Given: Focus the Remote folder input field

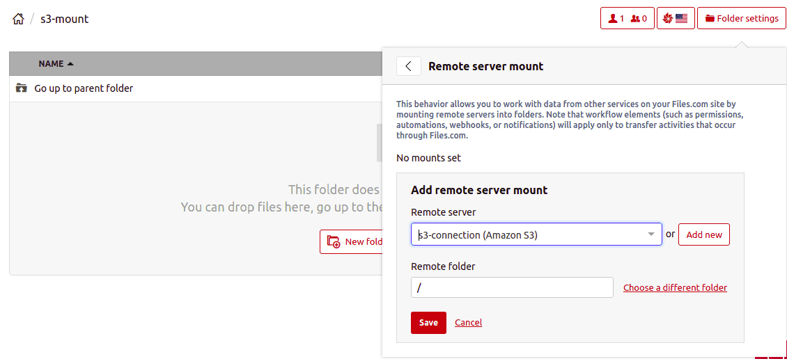Looking at the screenshot, I should [x=512, y=287].
